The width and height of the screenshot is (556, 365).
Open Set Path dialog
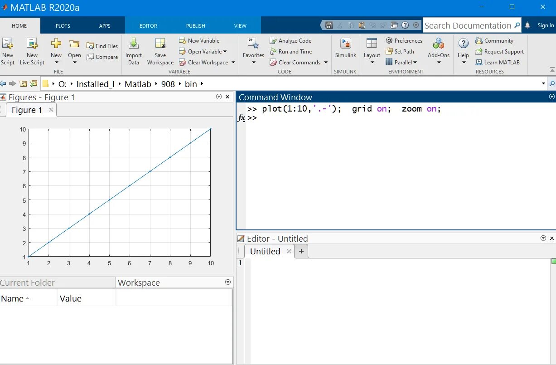[400, 51]
